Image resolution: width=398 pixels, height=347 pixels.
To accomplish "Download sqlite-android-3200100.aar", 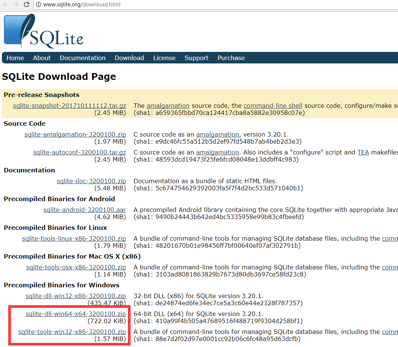I will point(85,210).
